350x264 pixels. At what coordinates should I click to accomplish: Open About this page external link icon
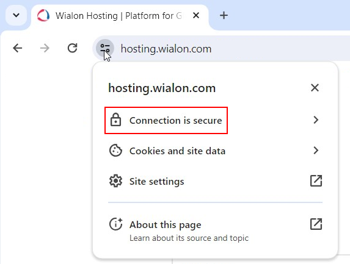[x=316, y=224]
